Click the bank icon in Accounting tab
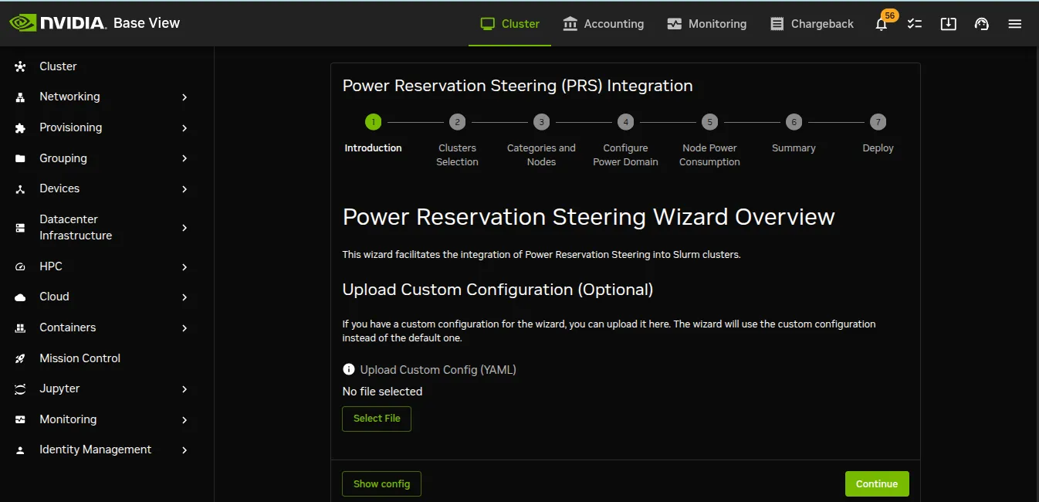1039x502 pixels. coord(570,24)
